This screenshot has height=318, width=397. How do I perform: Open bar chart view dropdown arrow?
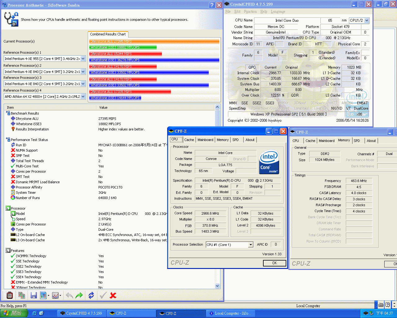[49, 296]
